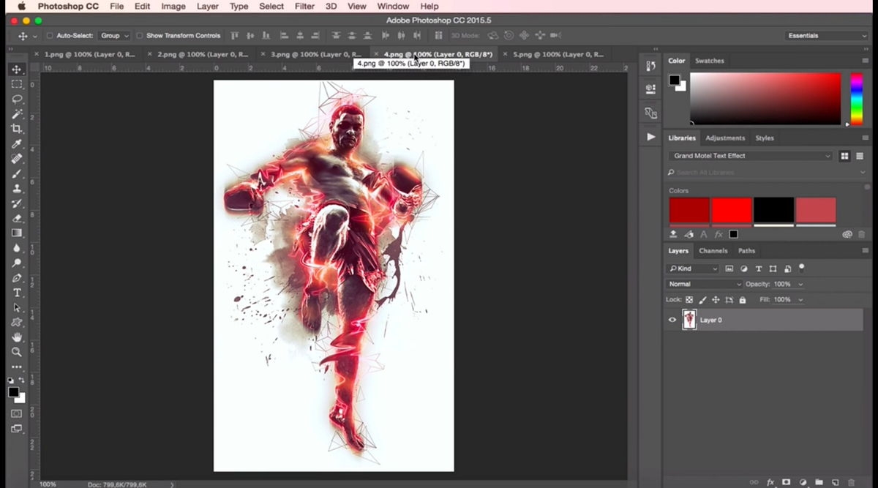Toggle Lock image pixels brush icon
The height and width of the screenshot is (488, 878).
702,300
